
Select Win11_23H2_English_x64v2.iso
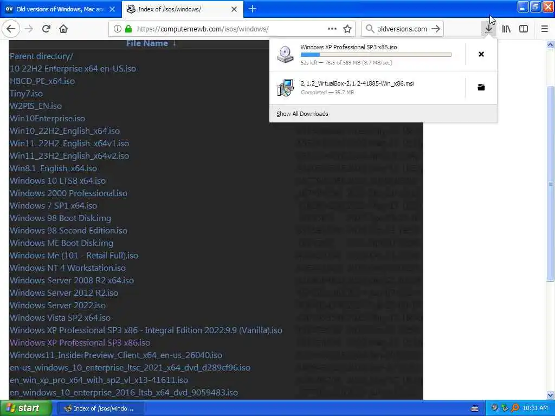click(69, 155)
